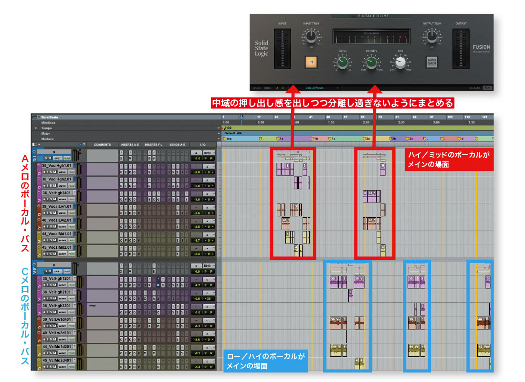Open the track column view selector
Viewport: 525px width, 382px height.
coord(36,144)
